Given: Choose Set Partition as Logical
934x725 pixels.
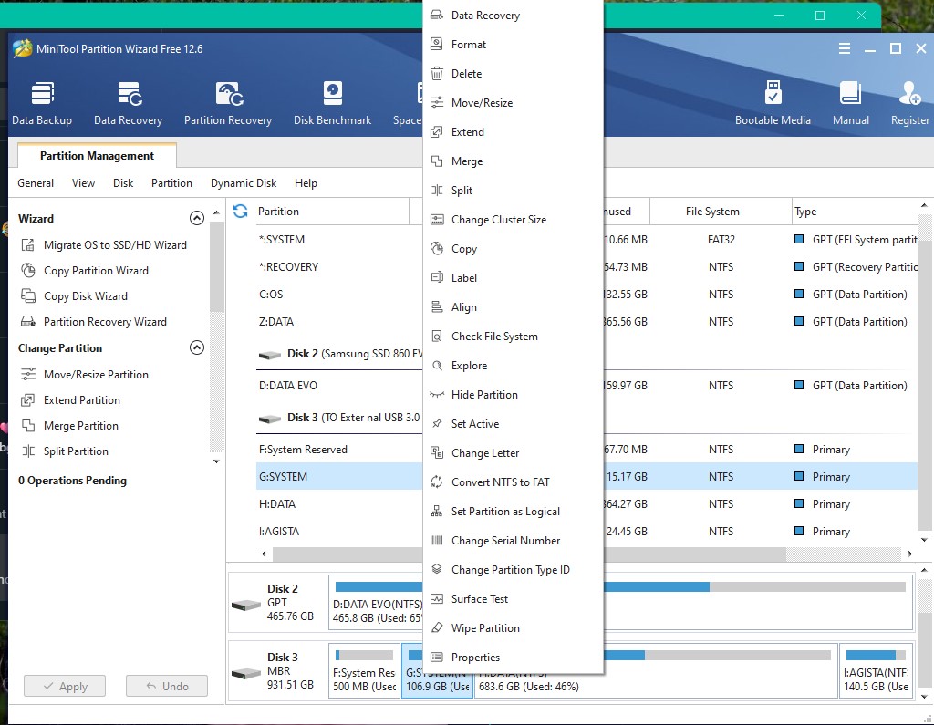Looking at the screenshot, I should click(x=513, y=511).
